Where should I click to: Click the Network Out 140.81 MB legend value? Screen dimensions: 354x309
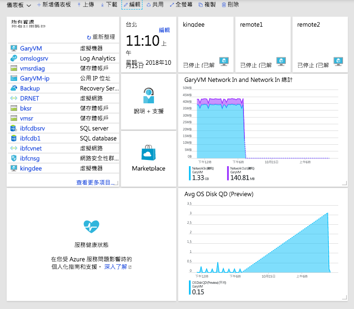(x=243, y=178)
